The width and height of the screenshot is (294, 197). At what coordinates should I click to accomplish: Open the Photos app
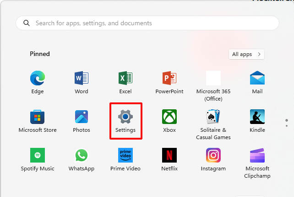coord(82,117)
